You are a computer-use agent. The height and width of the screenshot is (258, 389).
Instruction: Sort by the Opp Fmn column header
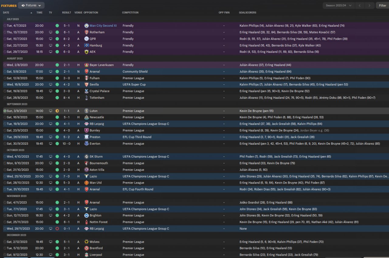click(x=224, y=13)
